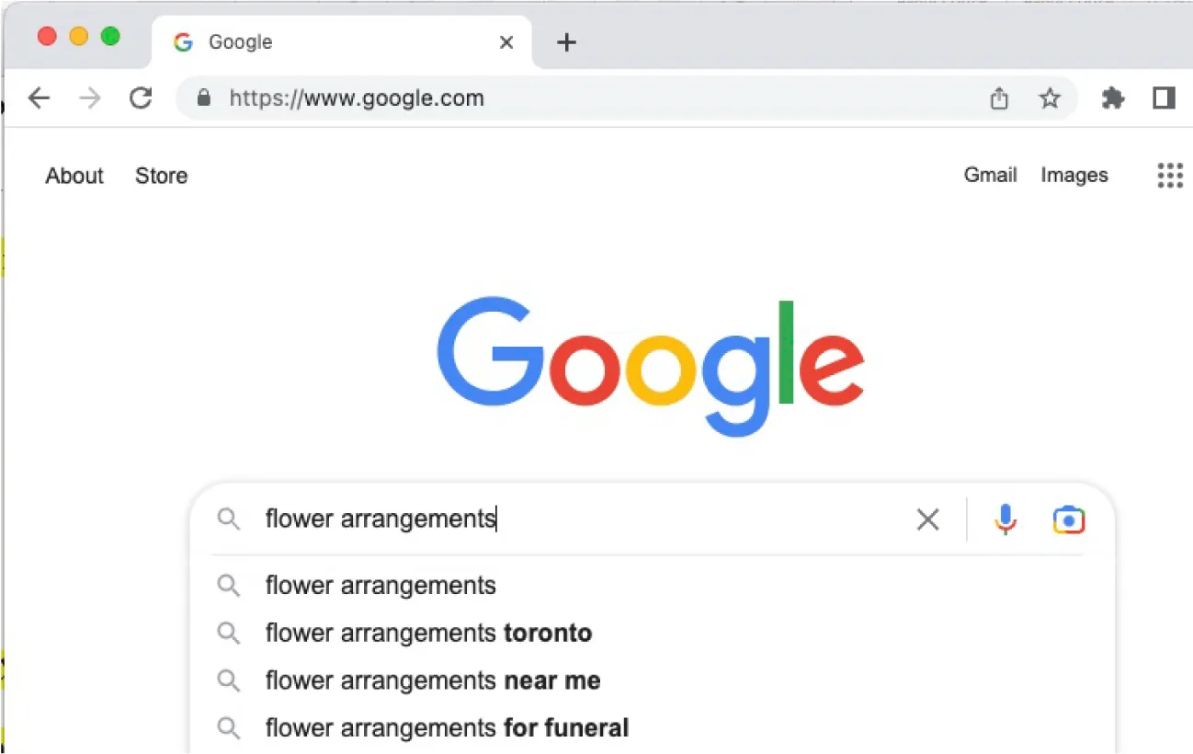Open the Google apps grid
The width and height of the screenshot is (1193, 754).
[x=1169, y=176]
